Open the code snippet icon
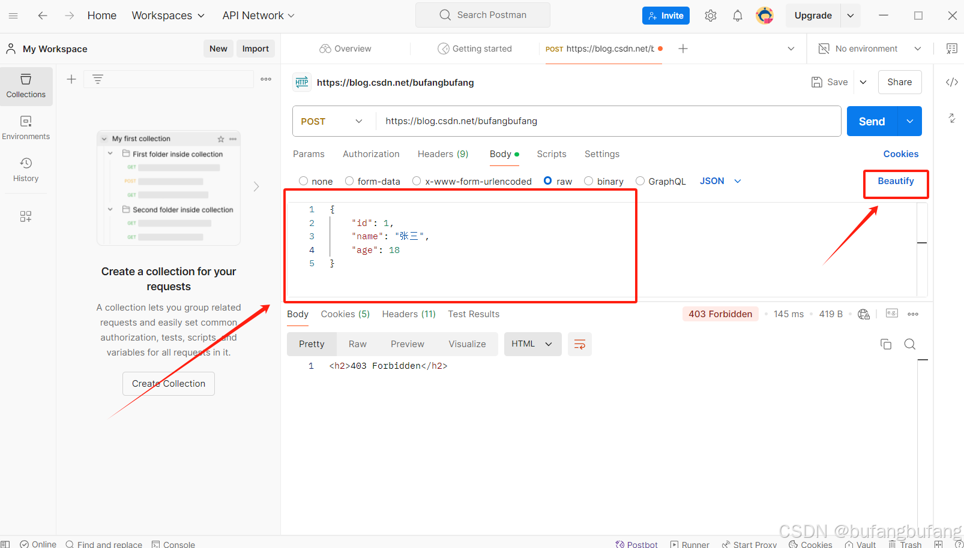This screenshot has width=964, height=548. (952, 82)
